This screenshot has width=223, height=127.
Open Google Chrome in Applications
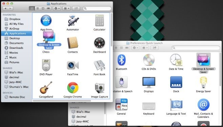tap(73, 88)
